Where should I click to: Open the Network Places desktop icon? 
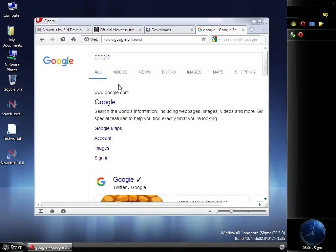click(x=12, y=61)
